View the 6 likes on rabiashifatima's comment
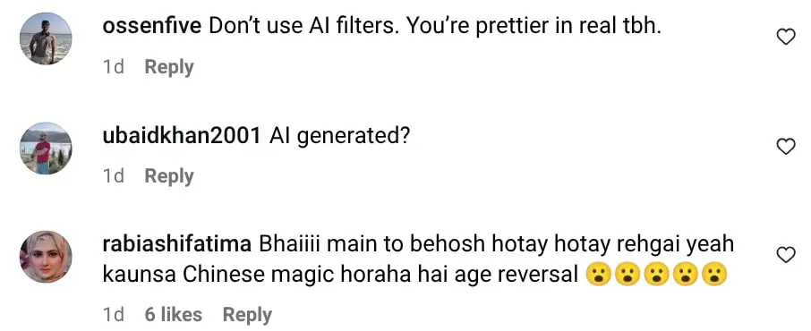The width and height of the screenshot is (811, 331). [x=174, y=315]
